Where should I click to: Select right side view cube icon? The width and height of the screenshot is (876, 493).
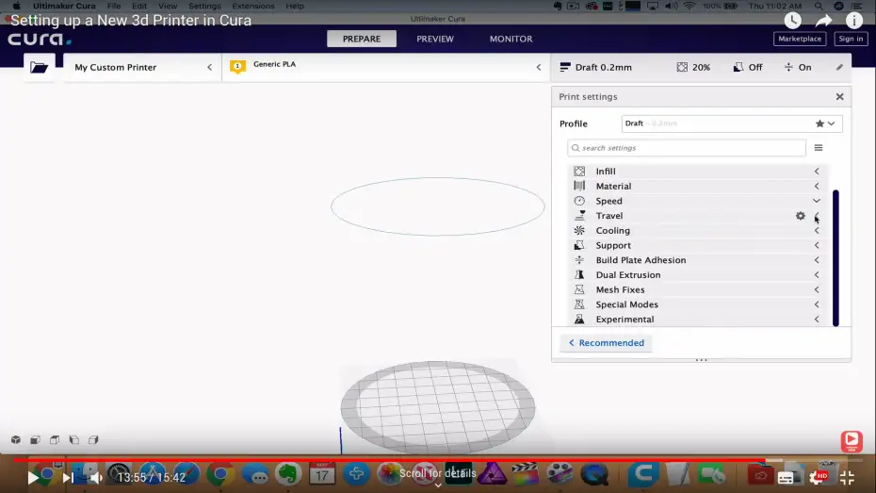pyautogui.click(x=93, y=440)
